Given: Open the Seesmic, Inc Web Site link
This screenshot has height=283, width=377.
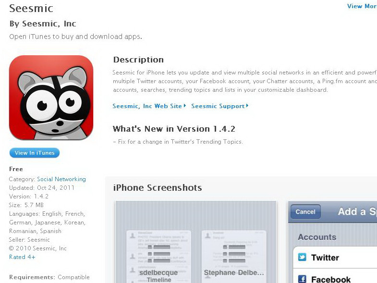Looking at the screenshot, I should (x=147, y=106).
